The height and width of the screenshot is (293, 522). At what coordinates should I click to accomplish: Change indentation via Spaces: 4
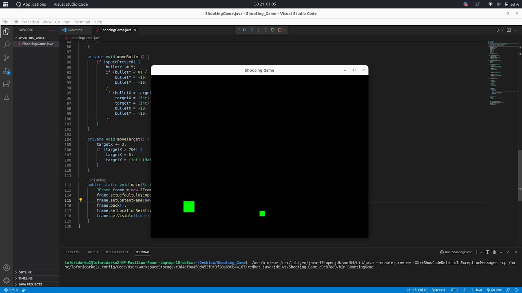tap(438, 290)
